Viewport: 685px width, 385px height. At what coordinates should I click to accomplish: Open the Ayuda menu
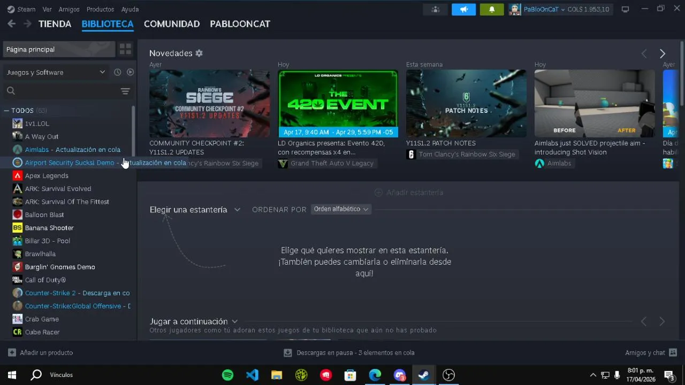coord(130,9)
